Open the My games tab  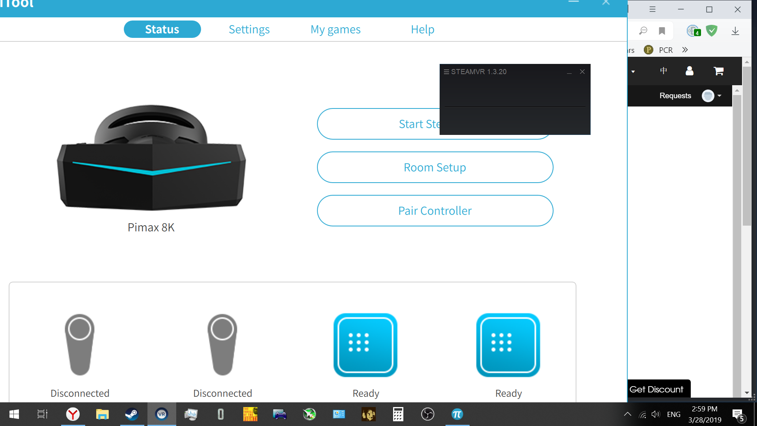336,29
